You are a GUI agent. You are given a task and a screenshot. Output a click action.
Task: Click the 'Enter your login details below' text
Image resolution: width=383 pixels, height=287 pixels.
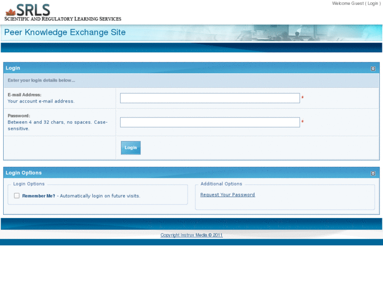coord(41,81)
